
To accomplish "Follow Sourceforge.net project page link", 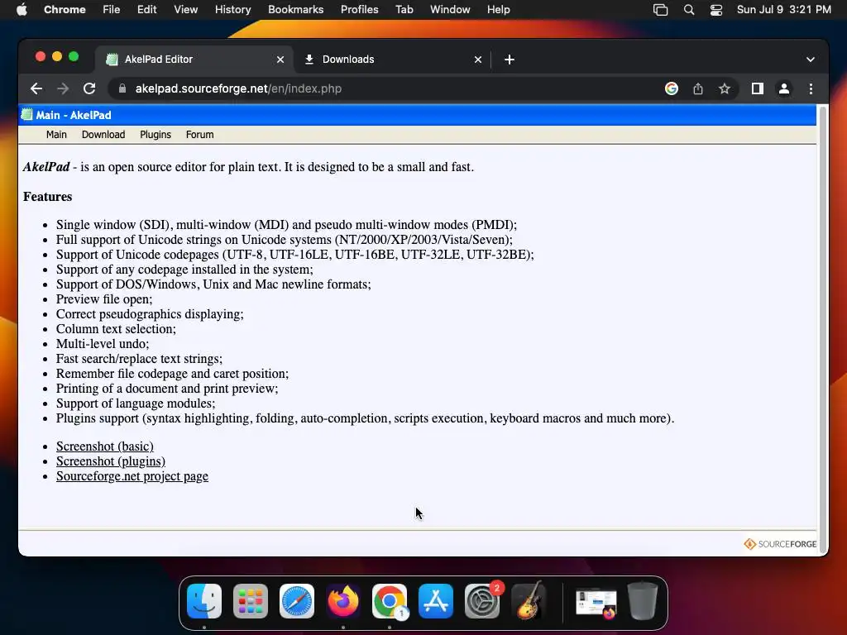I will tap(132, 476).
